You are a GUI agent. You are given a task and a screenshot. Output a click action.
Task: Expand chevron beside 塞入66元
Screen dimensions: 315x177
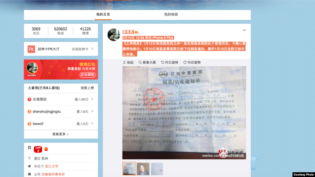click(92, 99)
